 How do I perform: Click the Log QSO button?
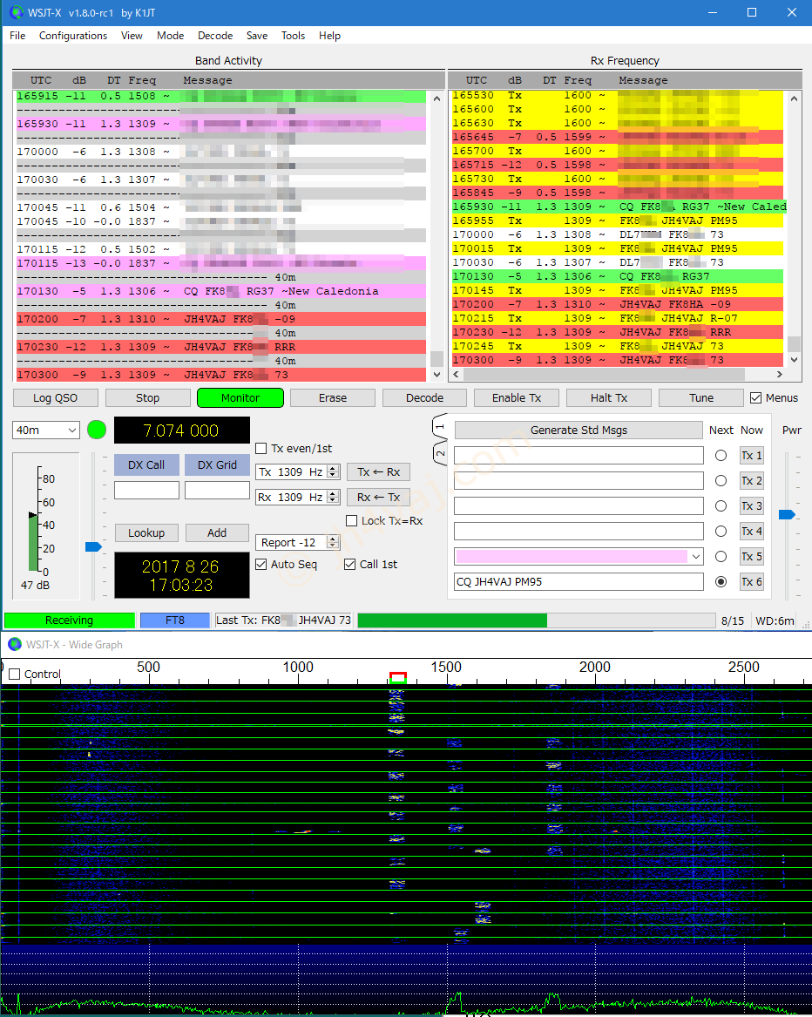point(55,397)
